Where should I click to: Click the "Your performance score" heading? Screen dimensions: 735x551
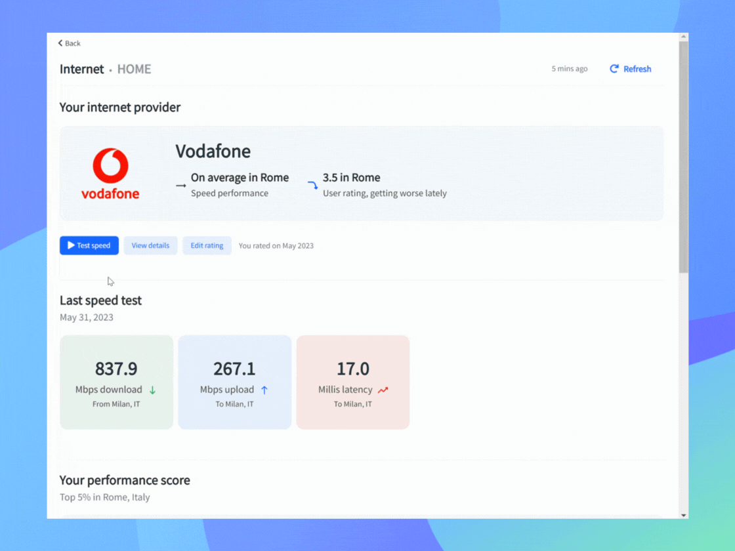click(x=125, y=480)
